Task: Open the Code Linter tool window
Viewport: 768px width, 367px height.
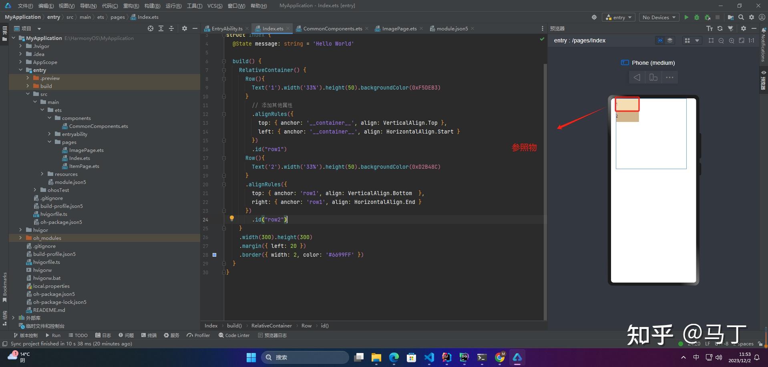Action: (x=234, y=335)
